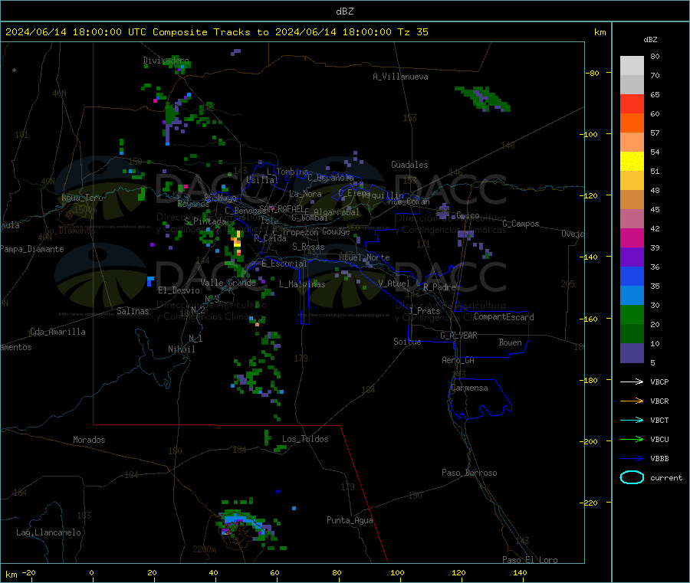Image resolution: width=690 pixels, height=583 pixels.
Task: Click the 'R_Padre' map label
Action: click(x=439, y=287)
